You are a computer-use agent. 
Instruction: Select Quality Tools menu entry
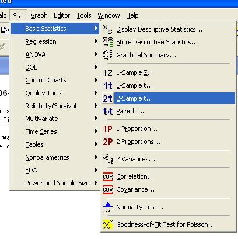pos(55,93)
